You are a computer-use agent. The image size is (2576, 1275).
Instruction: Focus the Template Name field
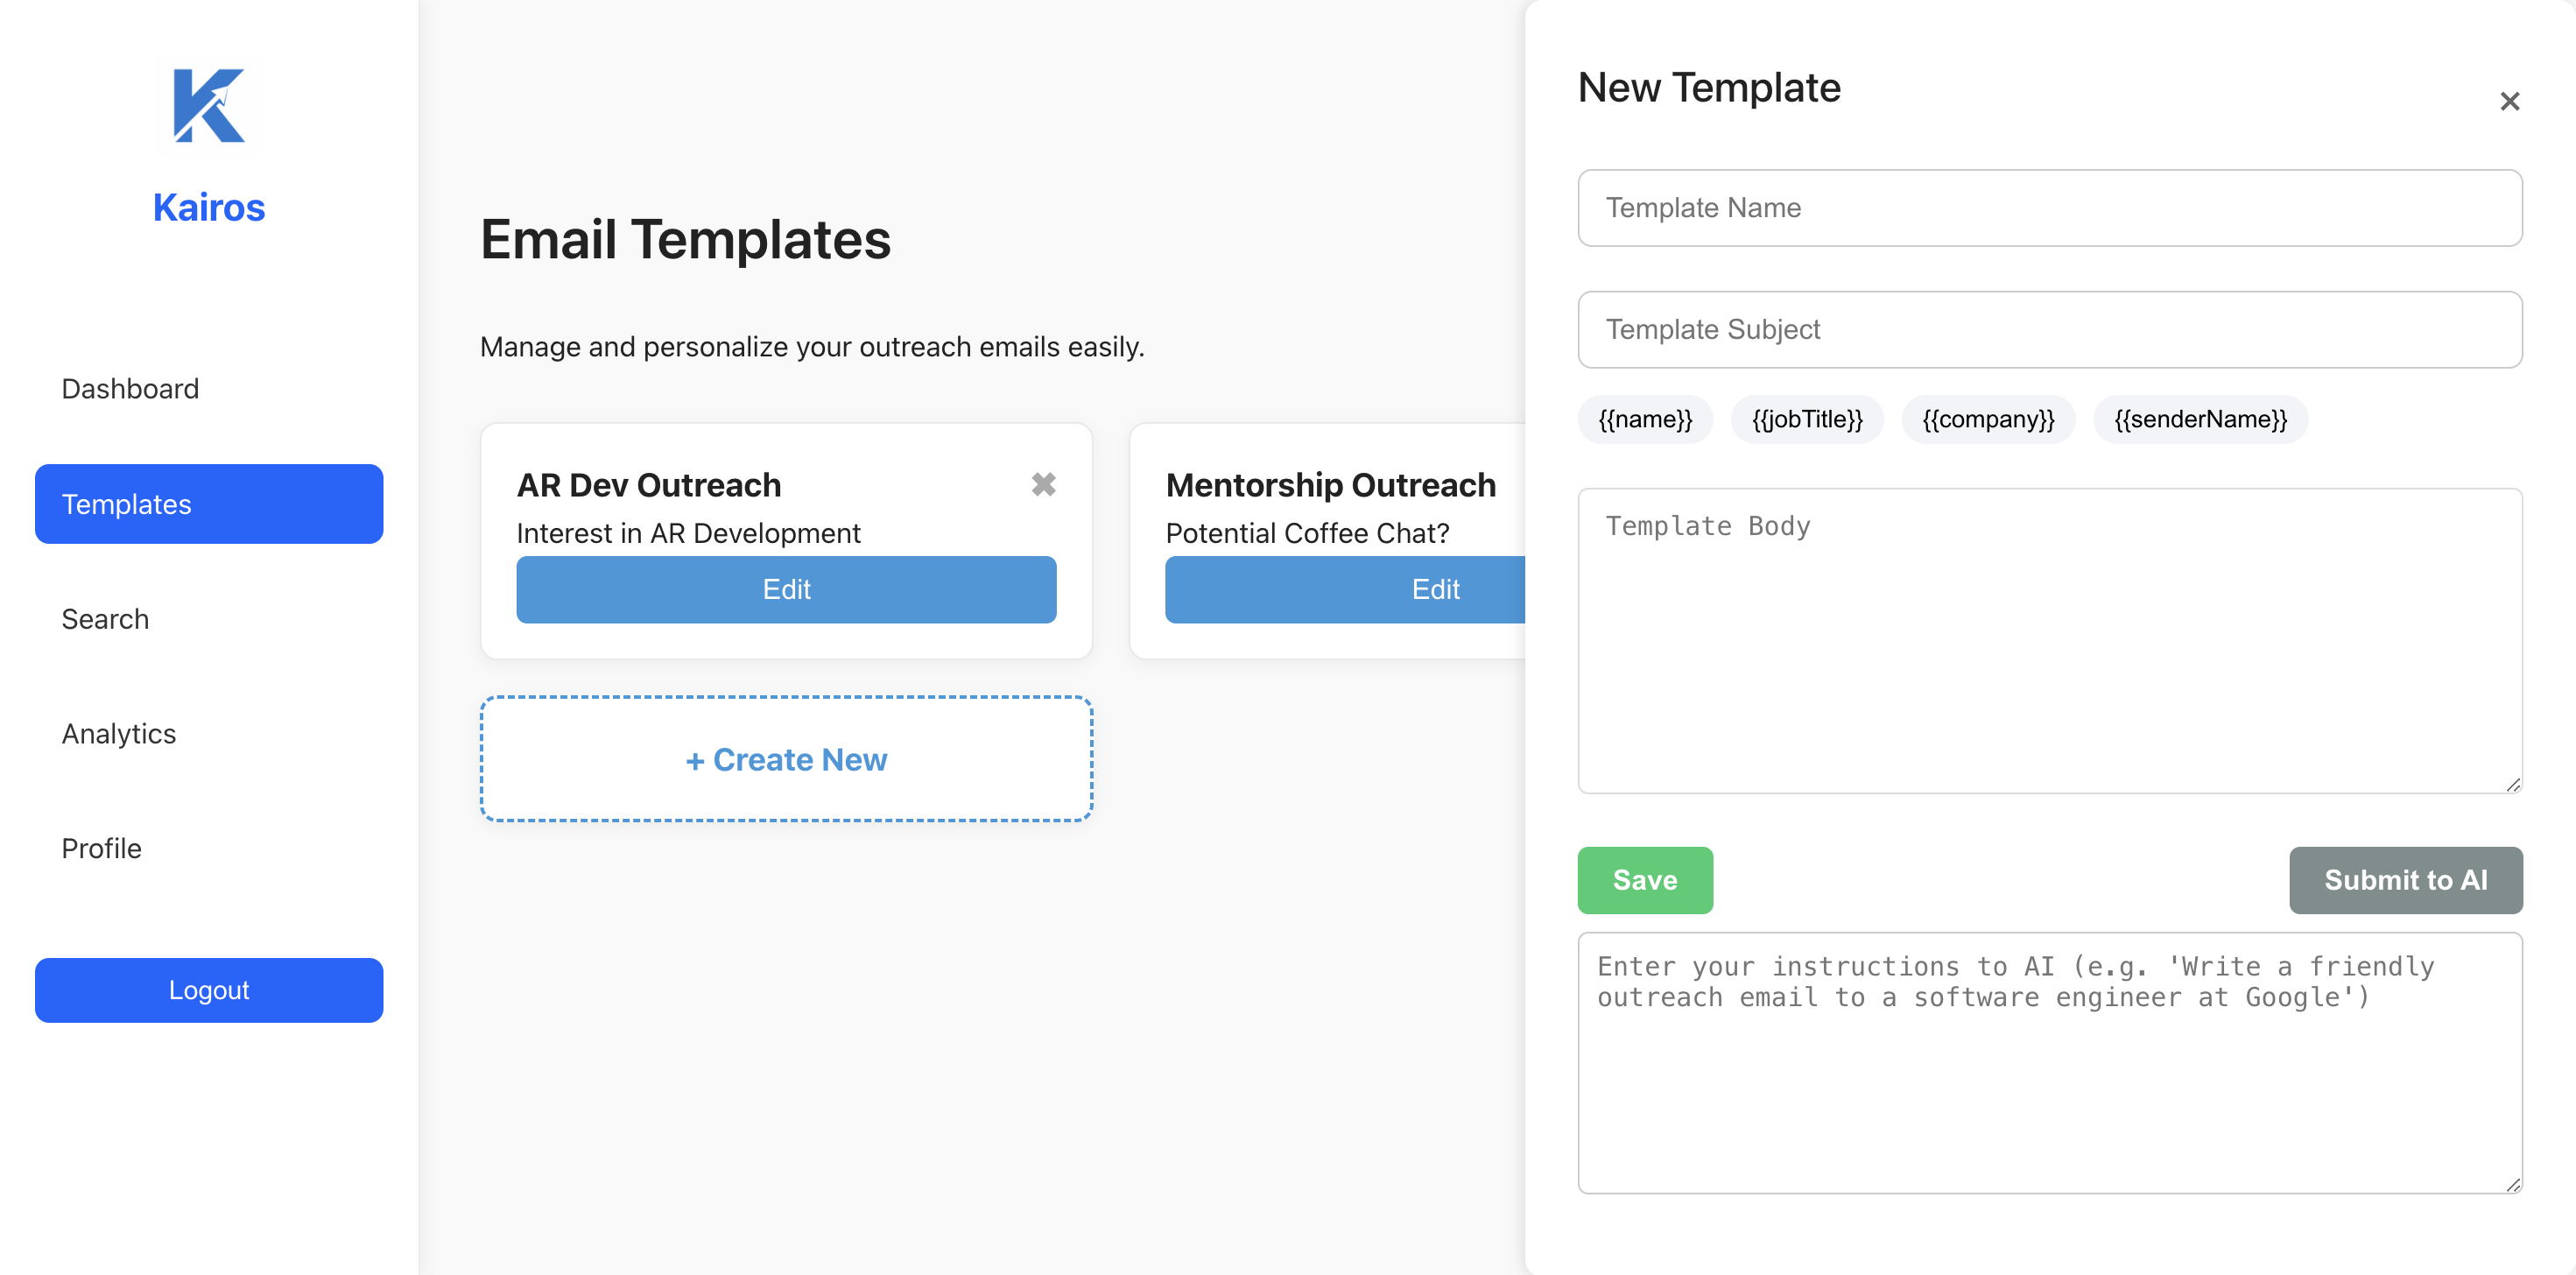pos(2049,208)
